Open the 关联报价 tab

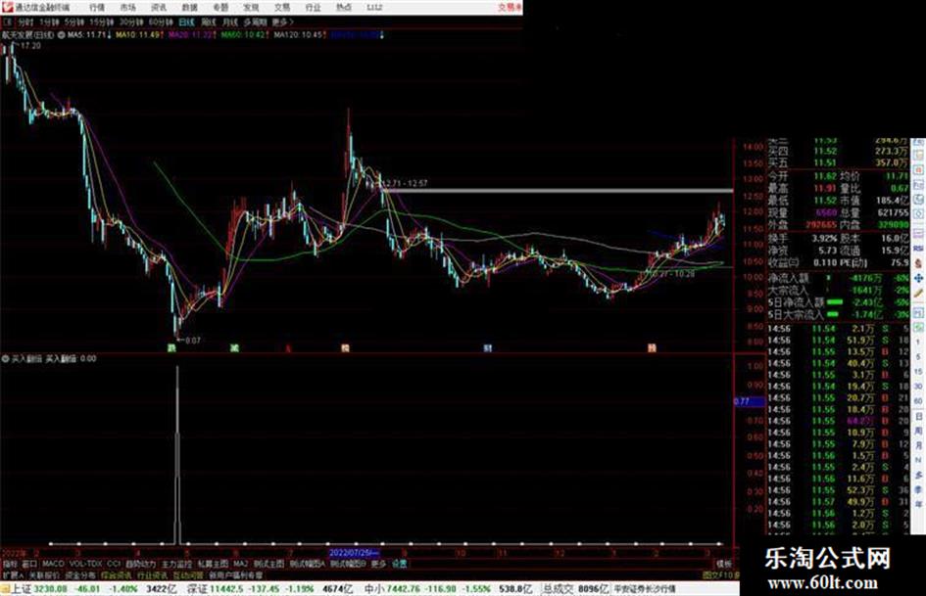[44, 574]
